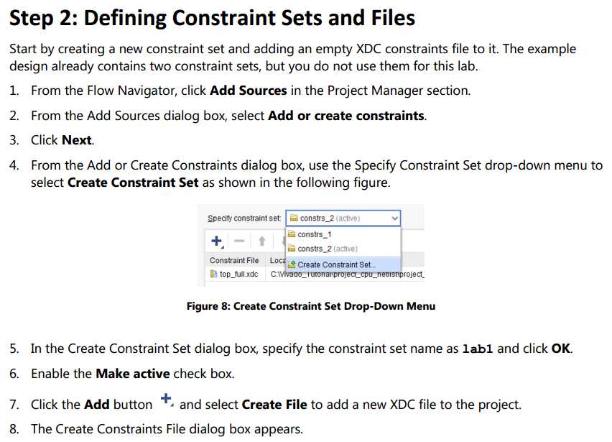
Task: Click the Specify constraint set label
Action: pyautogui.click(x=244, y=218)
